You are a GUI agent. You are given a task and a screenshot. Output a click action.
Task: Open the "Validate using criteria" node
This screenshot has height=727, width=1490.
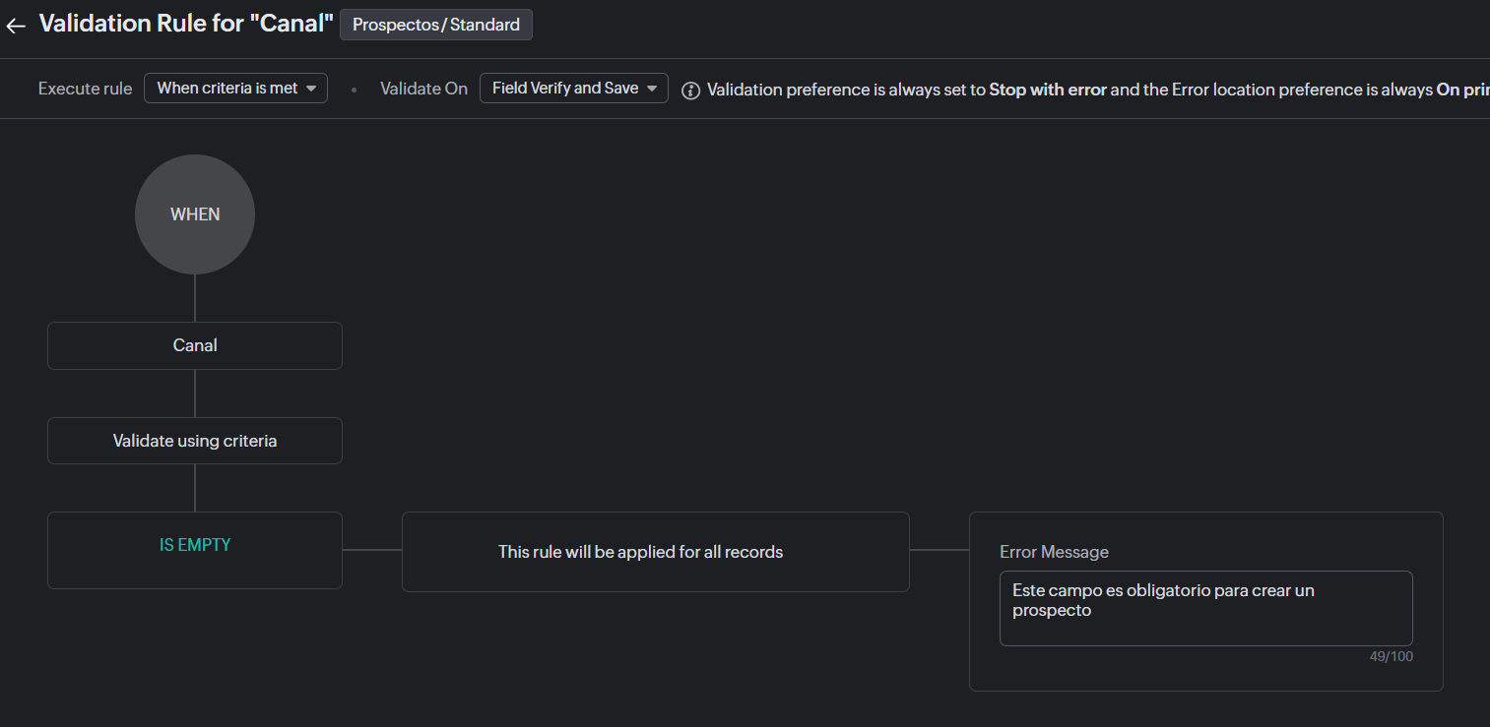point(195,441)
